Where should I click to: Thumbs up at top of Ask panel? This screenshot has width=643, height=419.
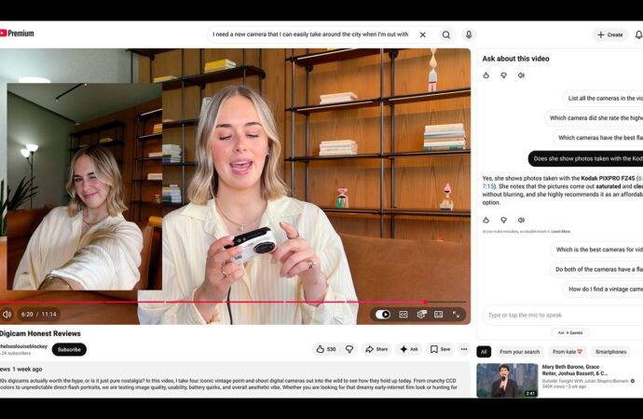pyautogui.click(x=486, y=75)
